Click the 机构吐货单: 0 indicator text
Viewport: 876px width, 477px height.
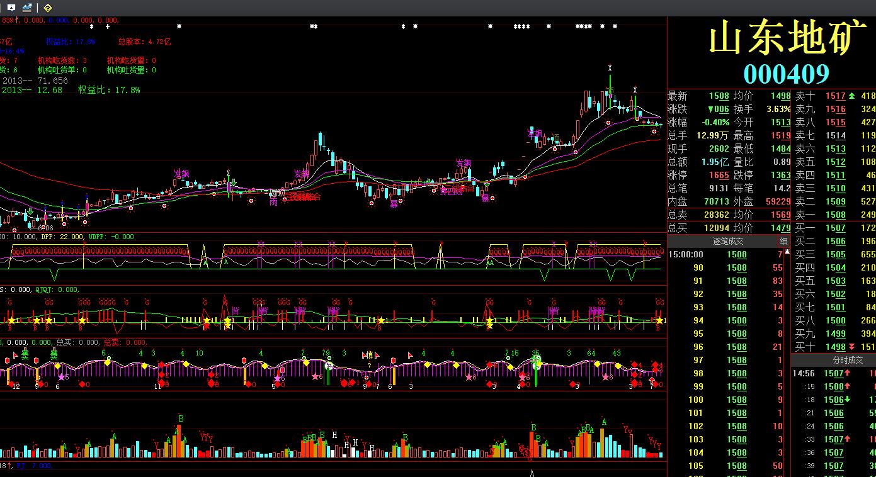(62, 70)
